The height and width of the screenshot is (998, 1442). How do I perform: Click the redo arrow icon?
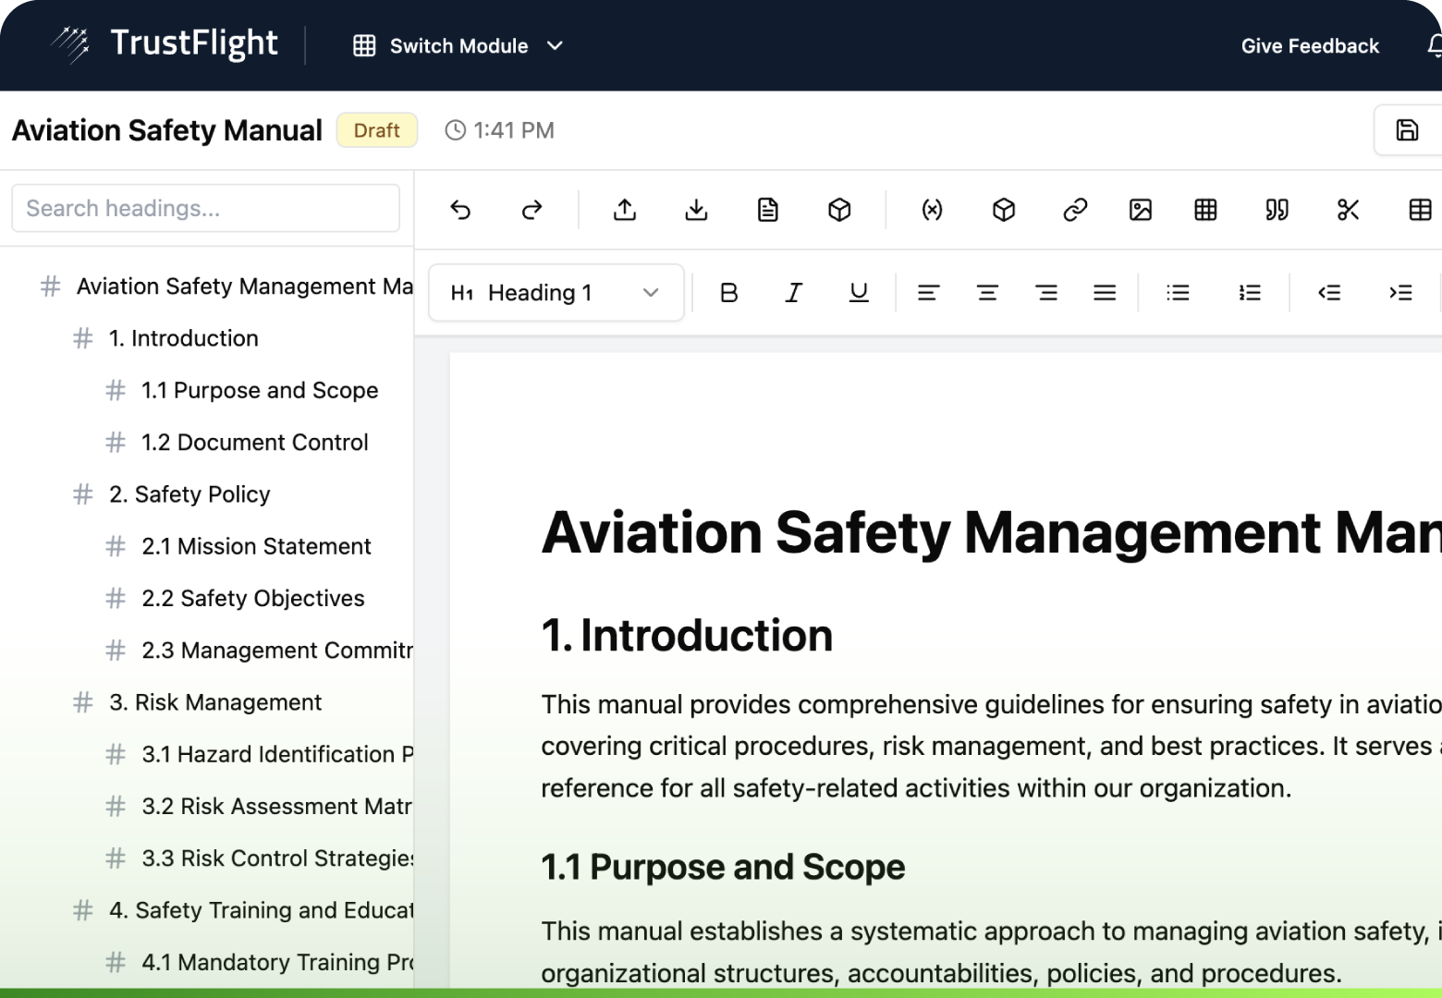532,211
